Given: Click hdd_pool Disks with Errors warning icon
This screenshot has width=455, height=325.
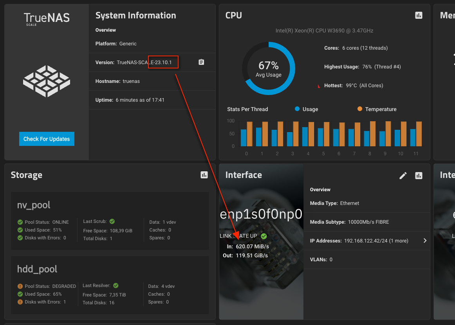Looking at the screenshot, I should click(x=20, y=302).
